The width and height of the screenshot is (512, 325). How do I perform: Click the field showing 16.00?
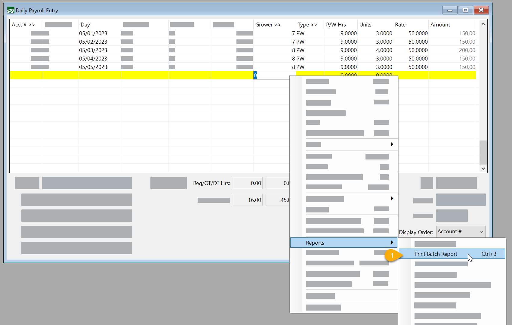coord(248,200)
